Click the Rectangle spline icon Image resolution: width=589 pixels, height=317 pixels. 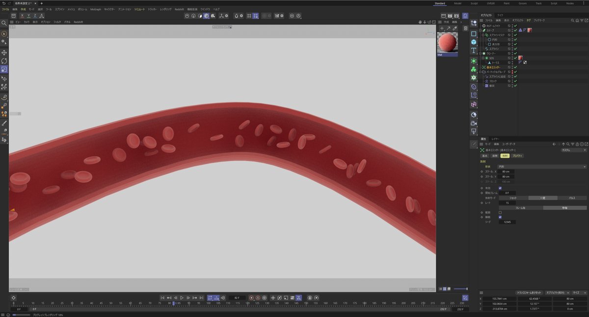click(474, 34)
